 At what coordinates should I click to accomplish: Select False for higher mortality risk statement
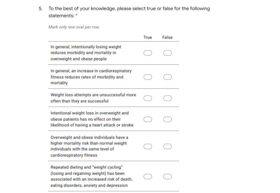pos(167,146)
